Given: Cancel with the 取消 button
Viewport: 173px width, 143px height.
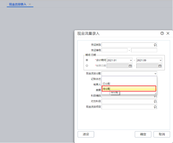Looking at the screenshot, I should (x=162, y=134).
